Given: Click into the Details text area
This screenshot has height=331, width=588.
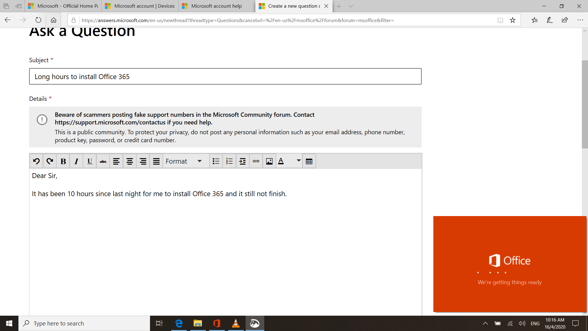Looking at the screenshot, I should (225, 242).
